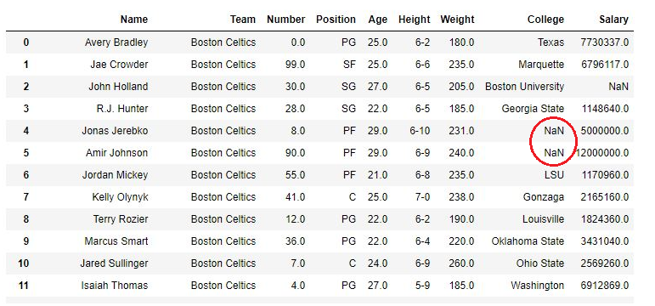This screenshot has height=306, width=655.
Task: Click Jared Sullinger's weight 260.0
Action: 461,263
